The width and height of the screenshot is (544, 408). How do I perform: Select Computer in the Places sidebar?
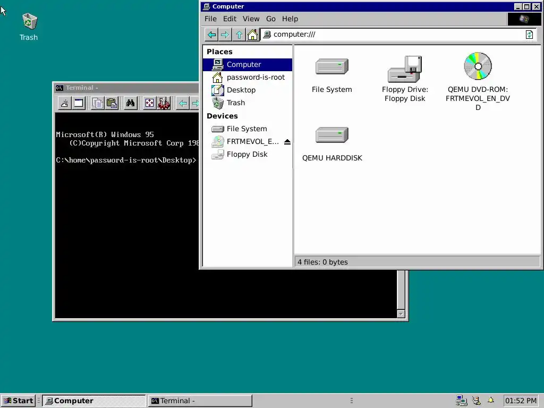click(248, 64)
